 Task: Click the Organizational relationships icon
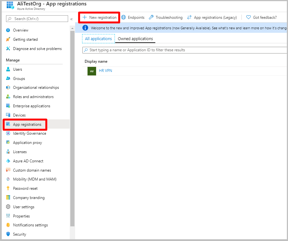coord(8,88)
